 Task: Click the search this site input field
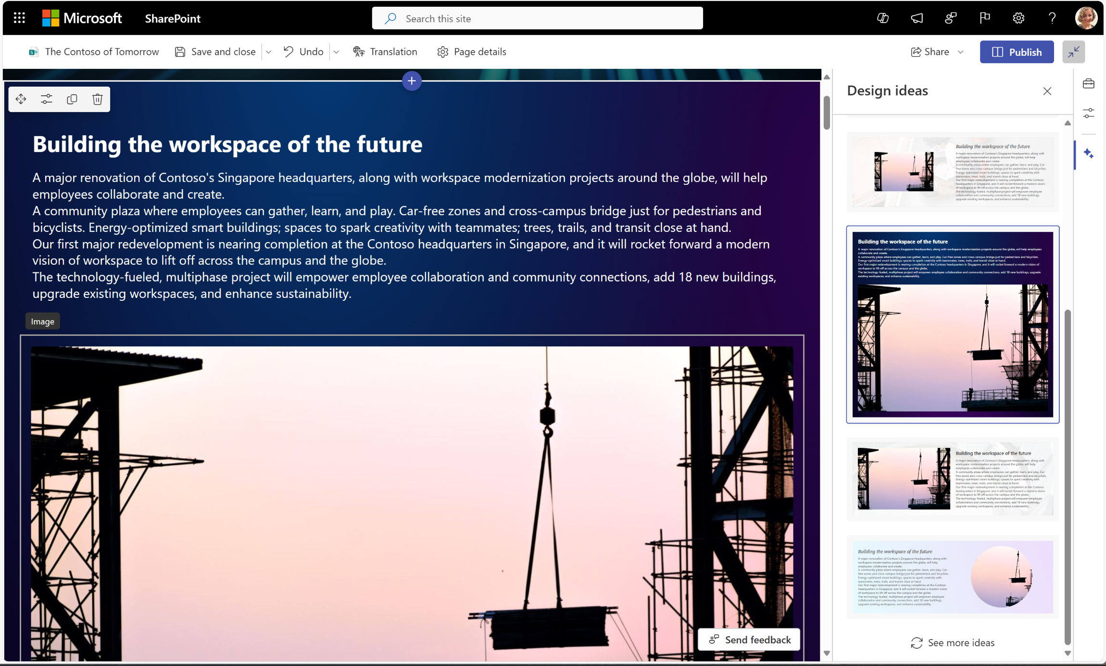click(537, 17)
